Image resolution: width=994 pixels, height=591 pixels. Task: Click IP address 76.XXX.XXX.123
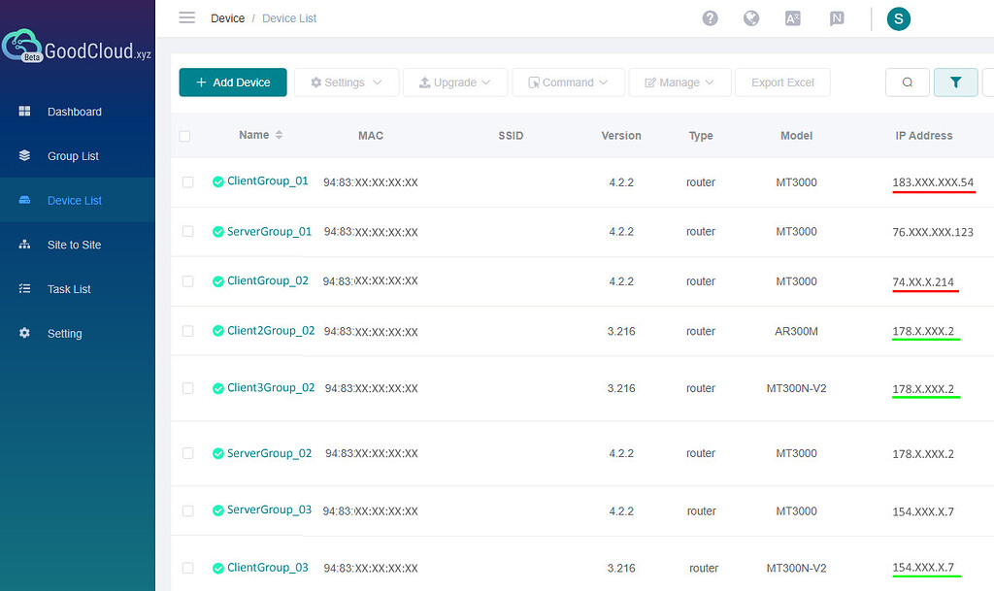click(933, 232)
